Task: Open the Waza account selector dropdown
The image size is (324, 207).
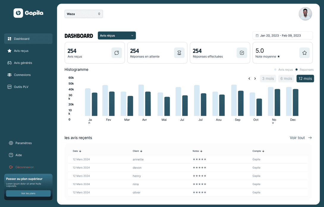Action: click(84, 14)
